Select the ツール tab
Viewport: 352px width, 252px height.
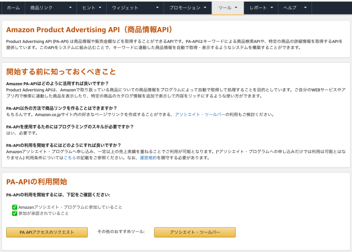(228, 8)
